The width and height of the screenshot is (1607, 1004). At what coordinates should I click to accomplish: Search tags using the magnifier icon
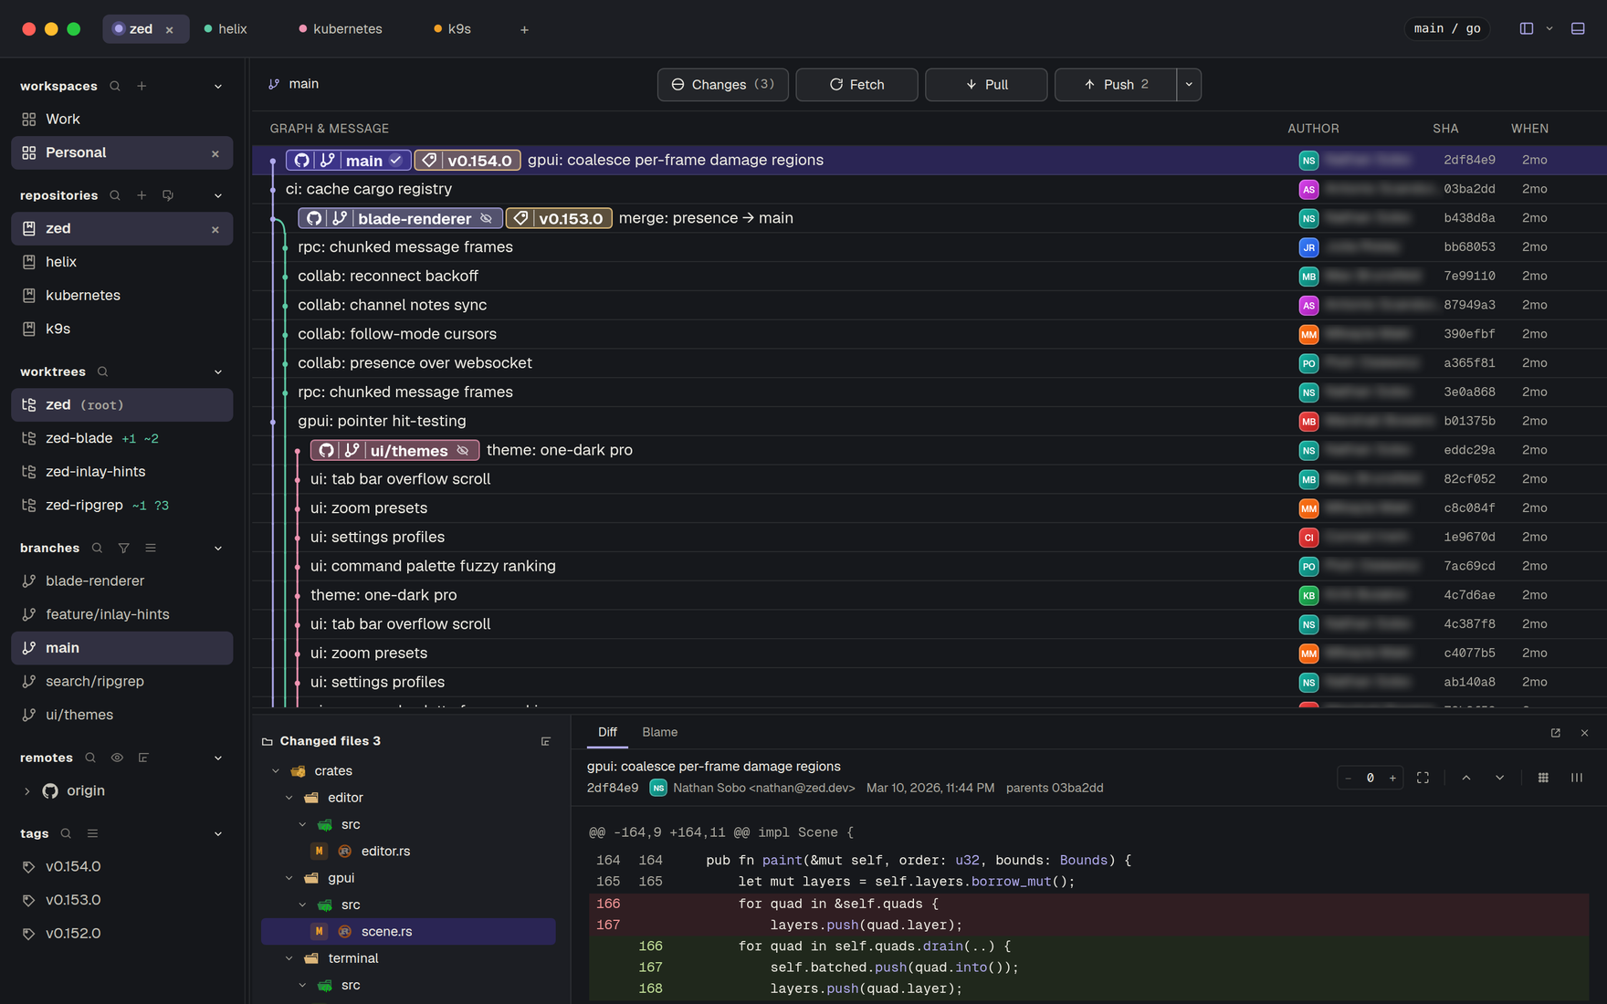click(x=66, y=833)
